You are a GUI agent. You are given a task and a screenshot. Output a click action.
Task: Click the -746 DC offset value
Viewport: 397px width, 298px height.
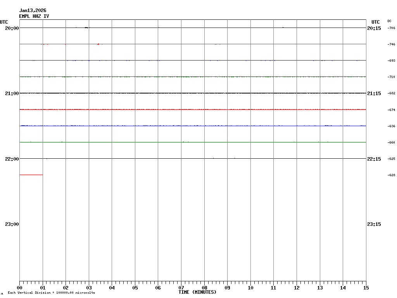pyautogui.click(x=391, y=45)
